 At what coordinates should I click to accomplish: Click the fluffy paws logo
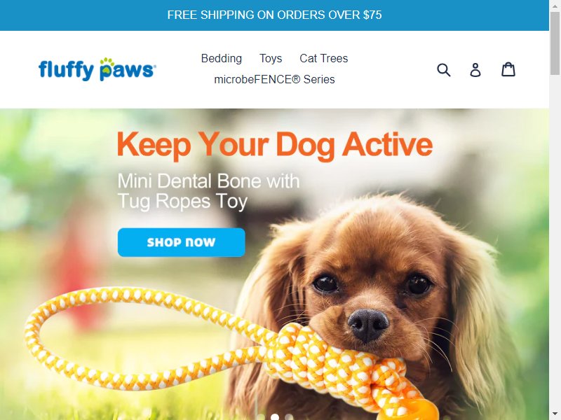pyautogui.click(x=97, y=69)
